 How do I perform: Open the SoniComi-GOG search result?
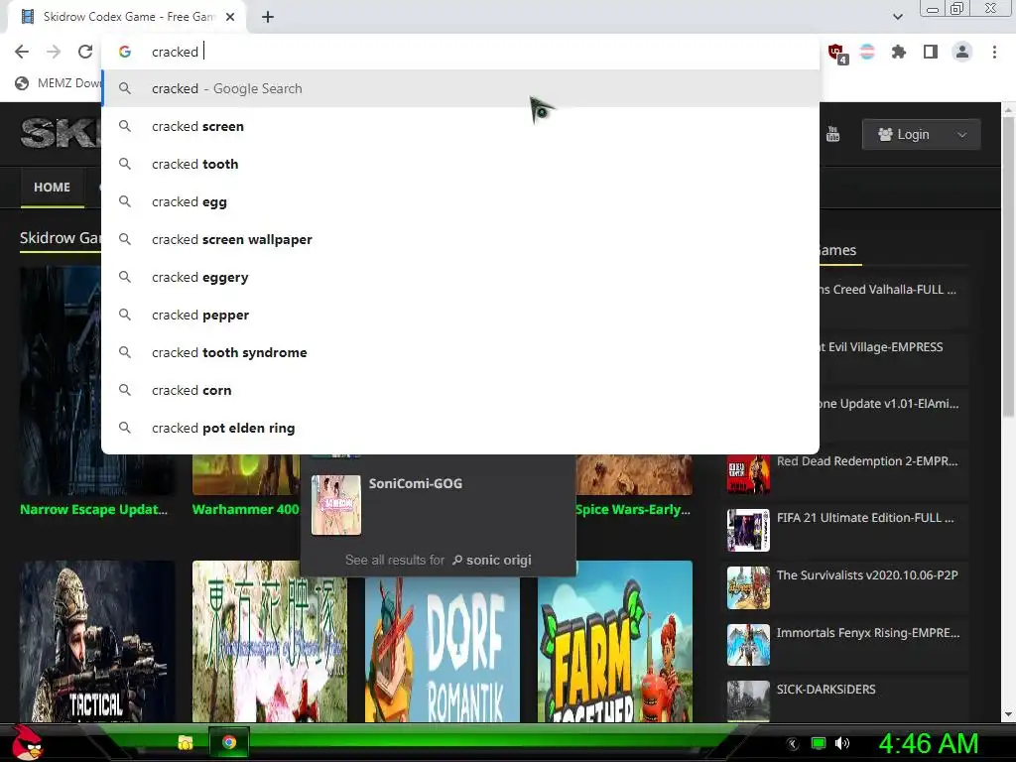pyautogui.click(x=416, y=483)
